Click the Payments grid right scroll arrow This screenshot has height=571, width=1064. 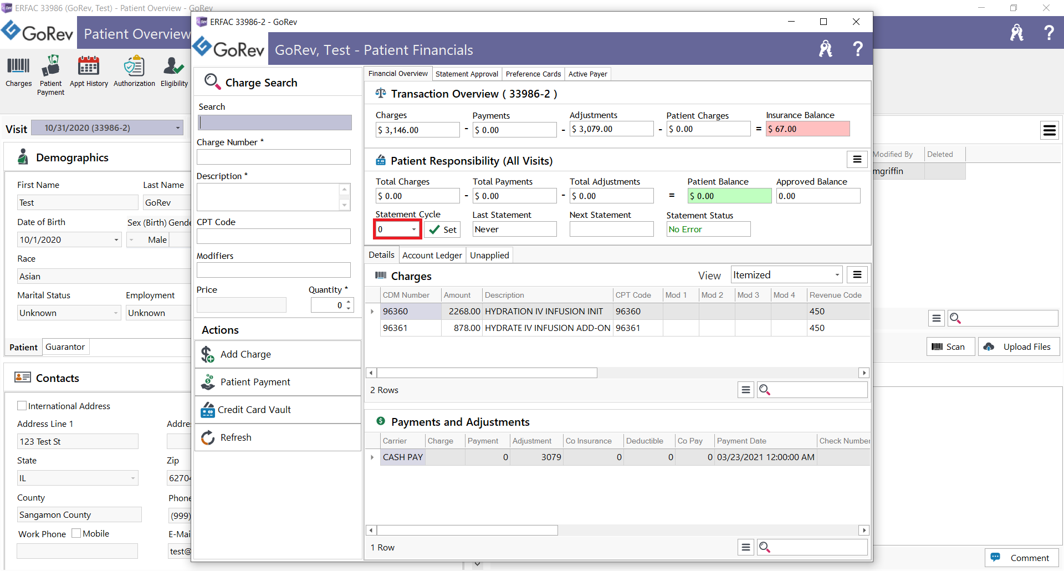coord(864,531)
